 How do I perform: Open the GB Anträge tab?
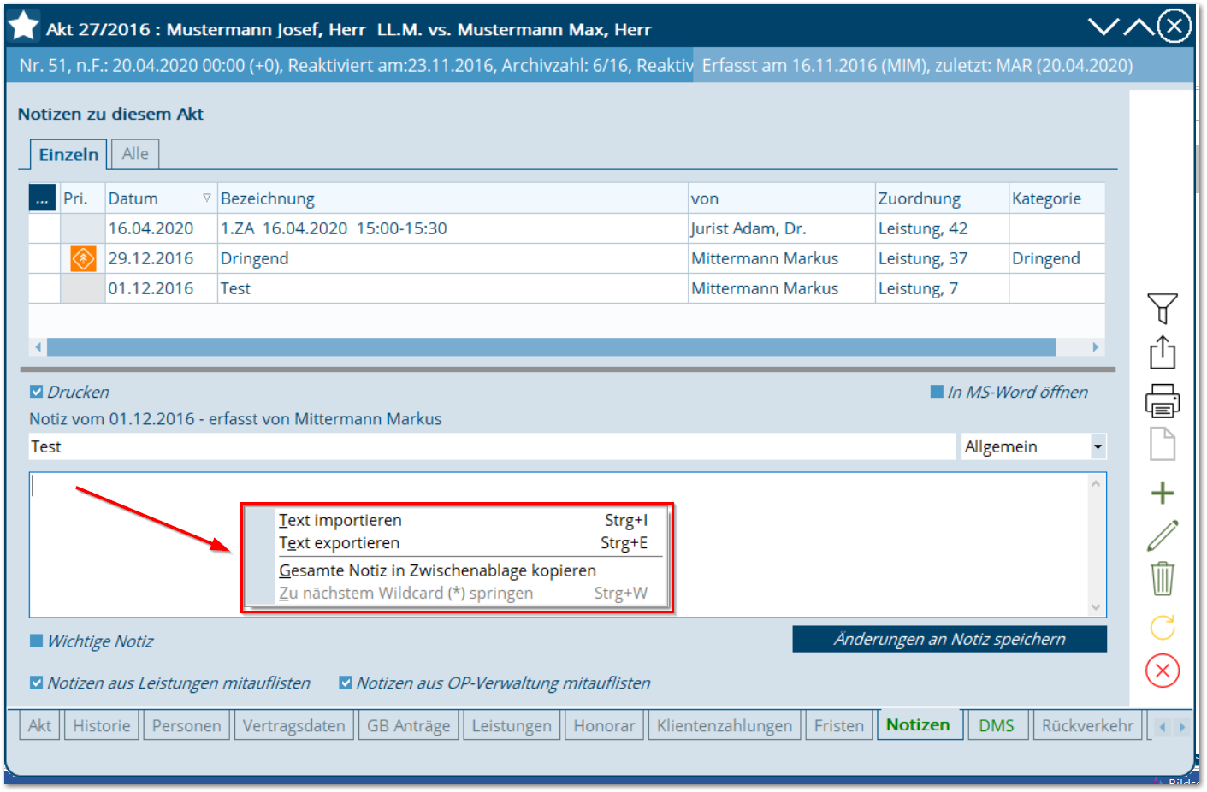(409, 725)
